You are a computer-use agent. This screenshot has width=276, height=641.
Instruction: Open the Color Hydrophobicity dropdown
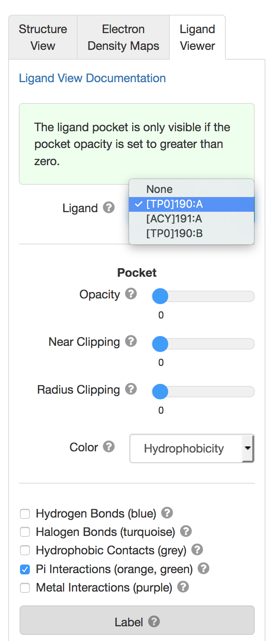click(x=191, y=448)
